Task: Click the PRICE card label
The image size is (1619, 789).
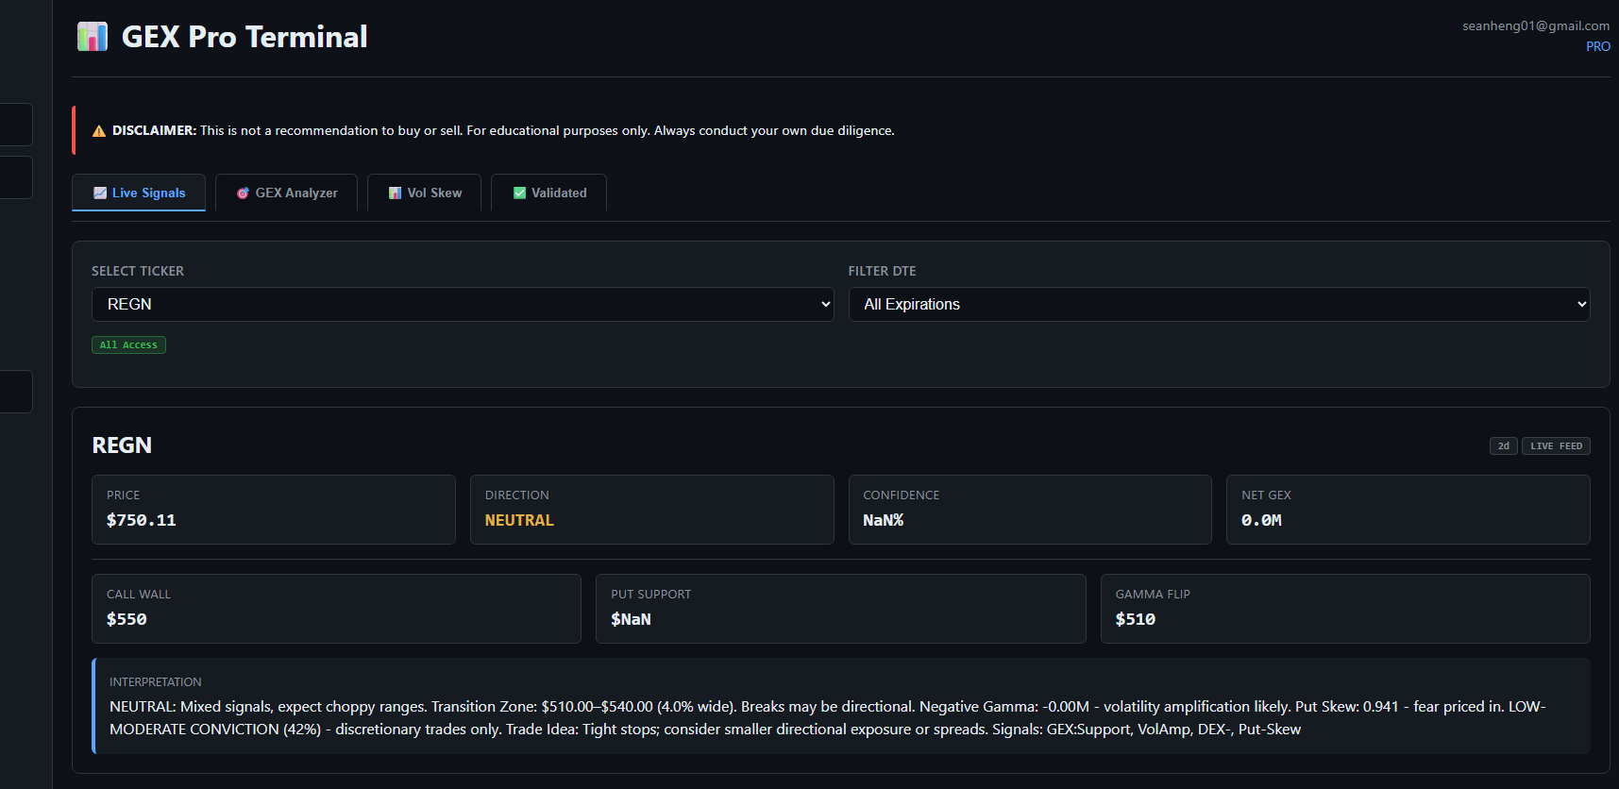Action: click(x=123, y=495)
